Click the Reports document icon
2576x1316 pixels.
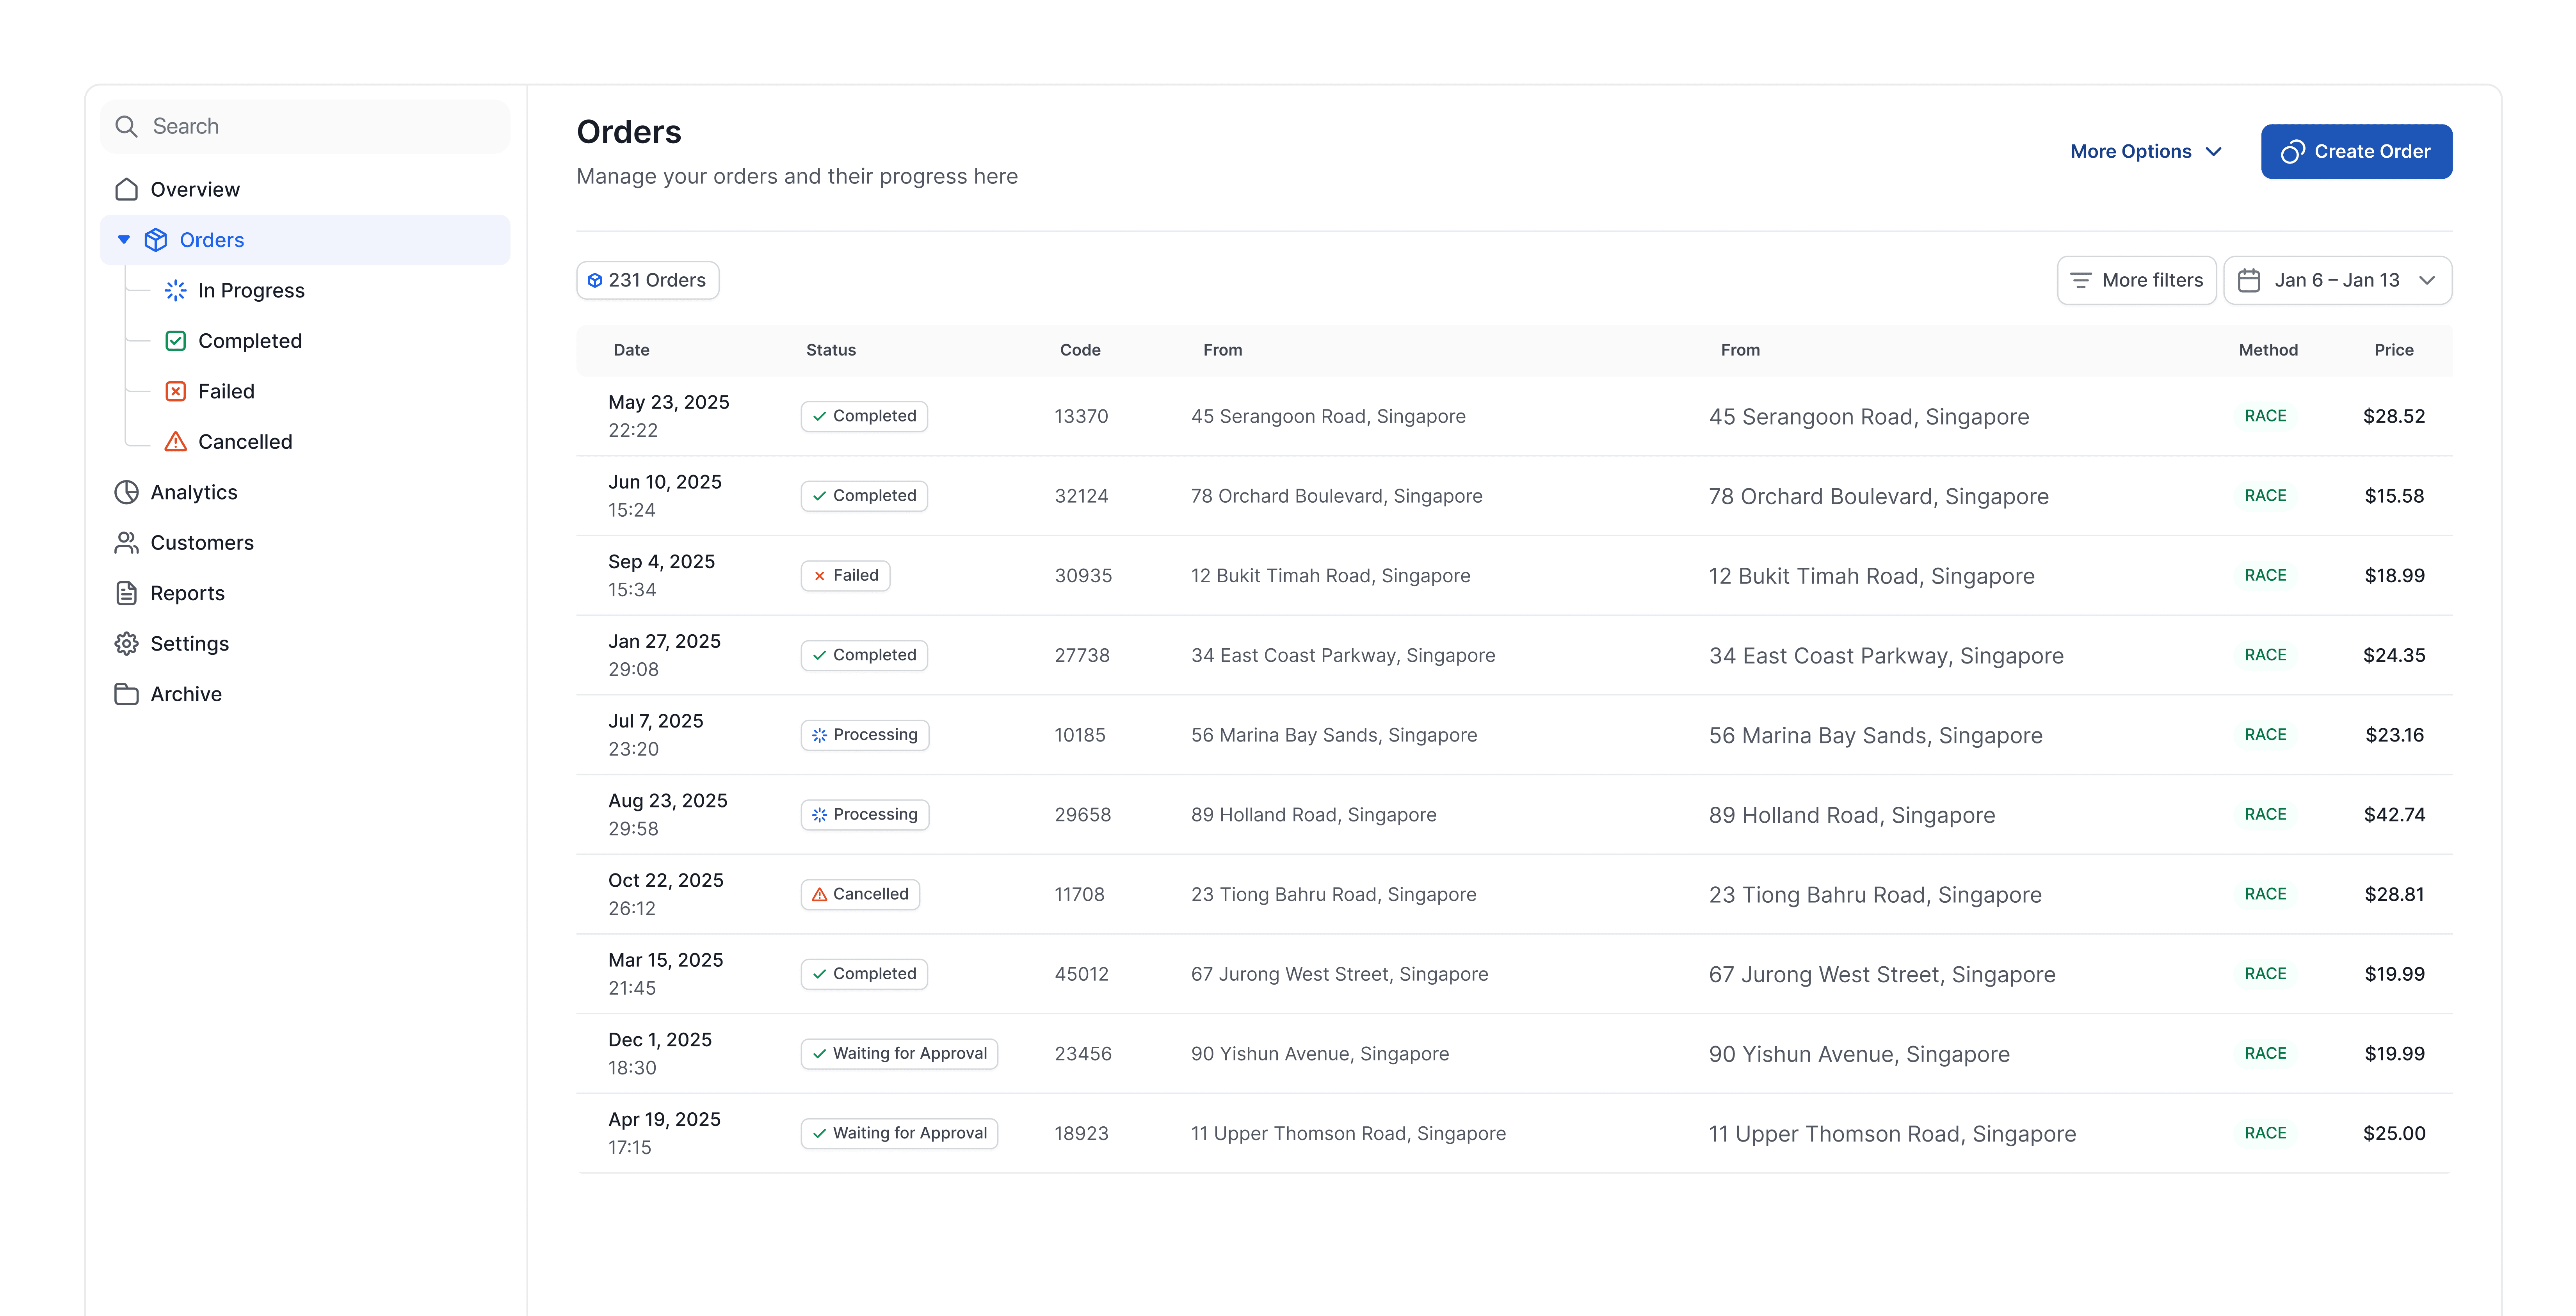pos(126,593)
